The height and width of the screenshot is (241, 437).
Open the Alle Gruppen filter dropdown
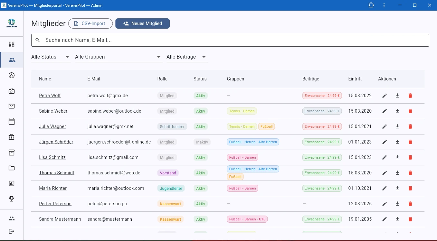pos(118,57)
